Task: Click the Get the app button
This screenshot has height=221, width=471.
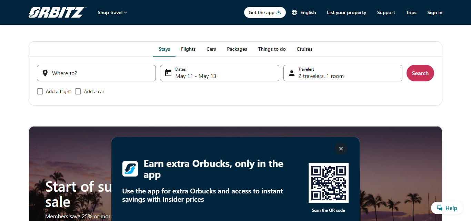Action: point(265,12)
